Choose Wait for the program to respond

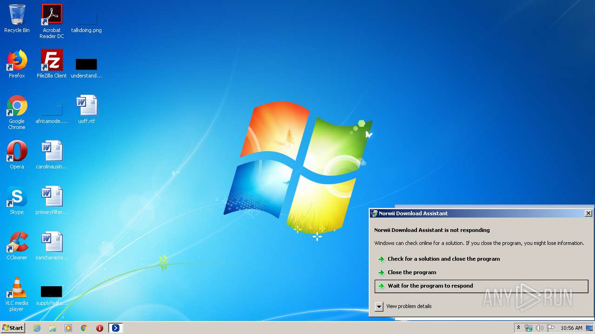tap(482, 286)
